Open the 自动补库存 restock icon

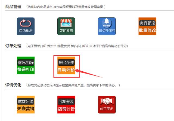[107, 26]
